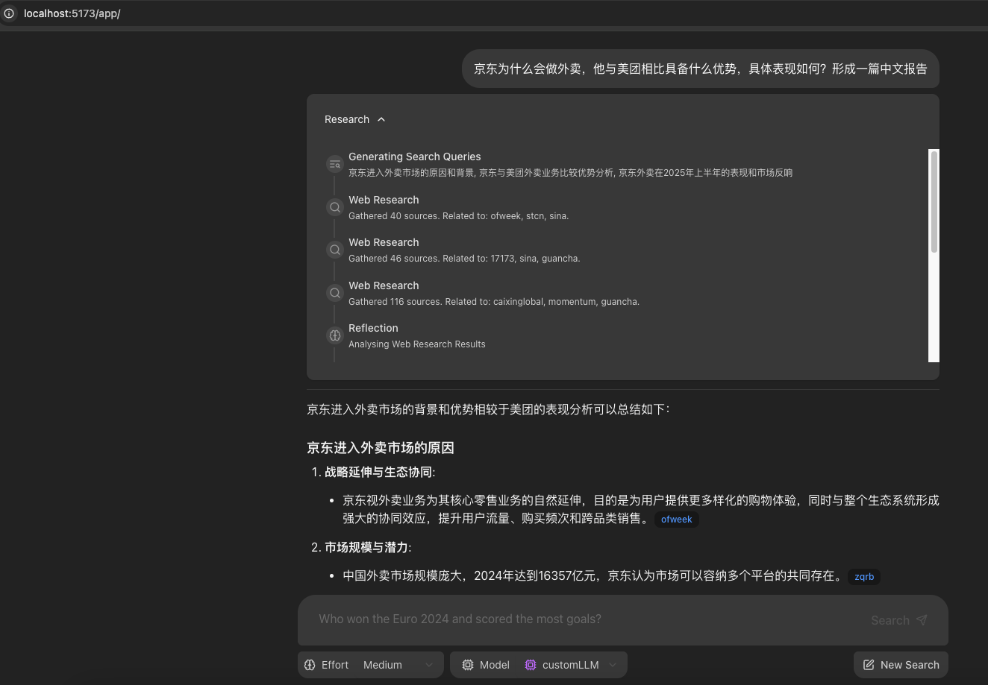
Task: Open the ofweek source citation link
Action: pyautogui.click(x=677, y=520)
